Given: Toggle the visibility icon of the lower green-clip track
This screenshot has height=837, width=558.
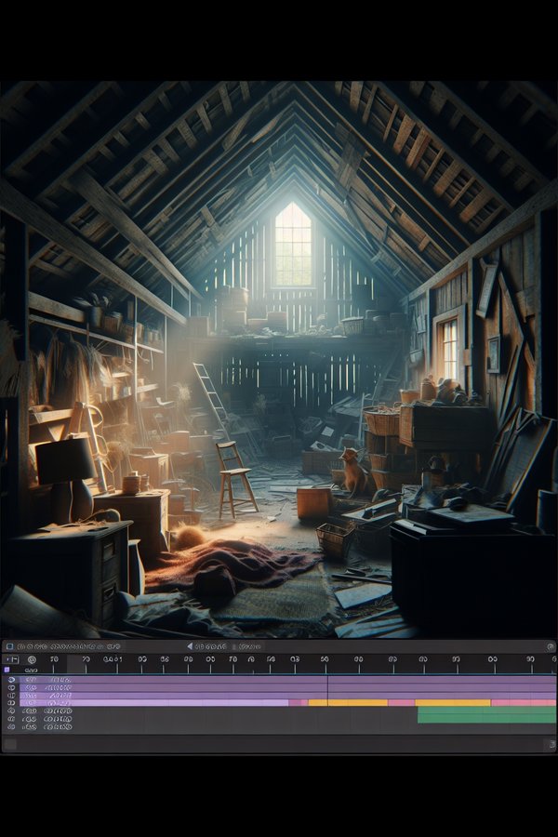Looking at the screenshot, I should [12, 719].
